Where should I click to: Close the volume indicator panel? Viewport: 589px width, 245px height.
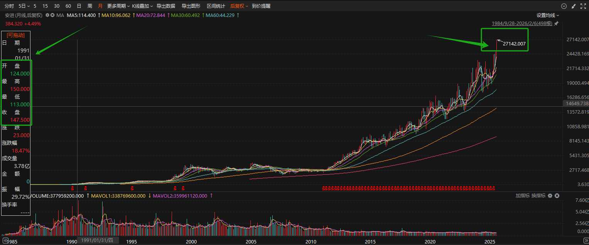click(557, 196)
